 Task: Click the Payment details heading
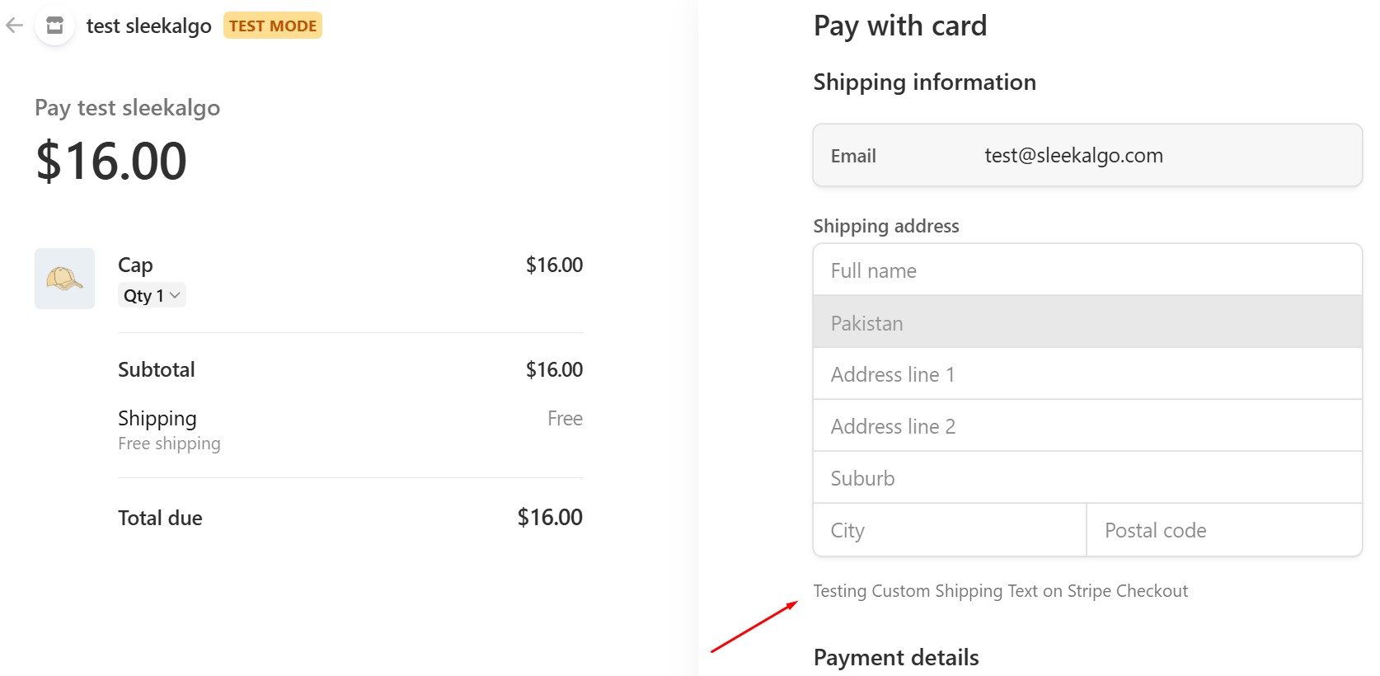pyautogui.click(x=895, y=657)
